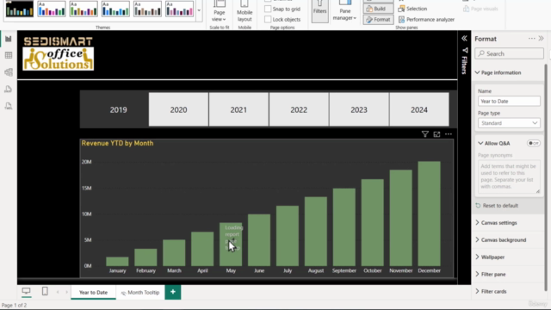Expand themes gallery dropdown arrow
This screenshot has height=310, width=551.
pyautogui.click(x=199, y=10)
